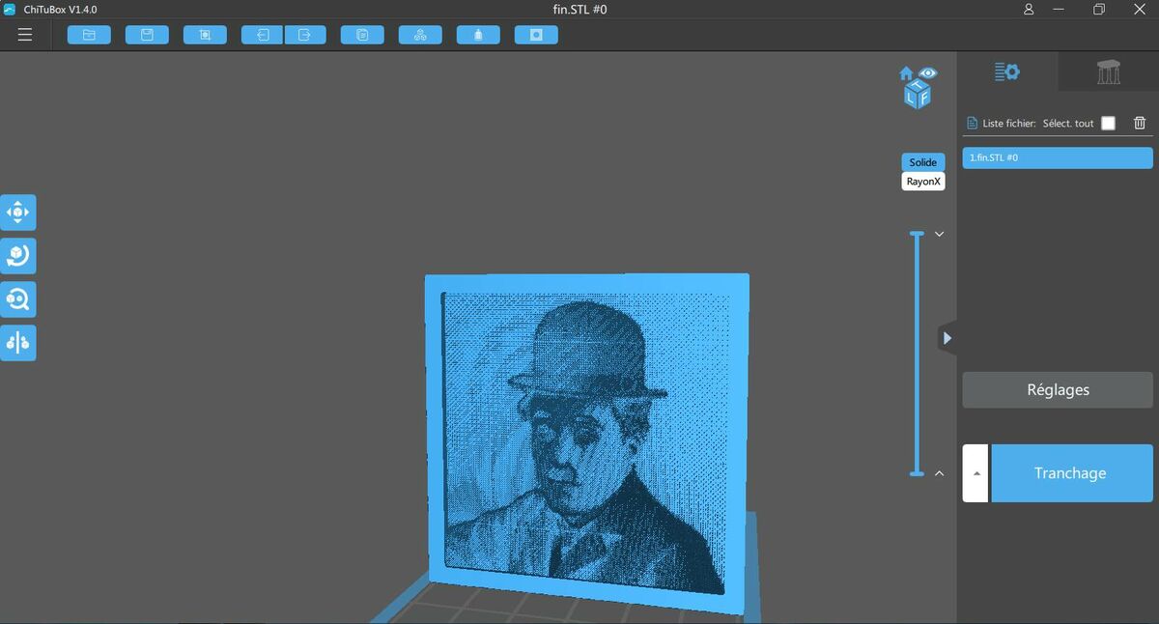Screen dimensions: 1159x624
Task: Delete selected files with trash icon
Action: coord(1140,123)
